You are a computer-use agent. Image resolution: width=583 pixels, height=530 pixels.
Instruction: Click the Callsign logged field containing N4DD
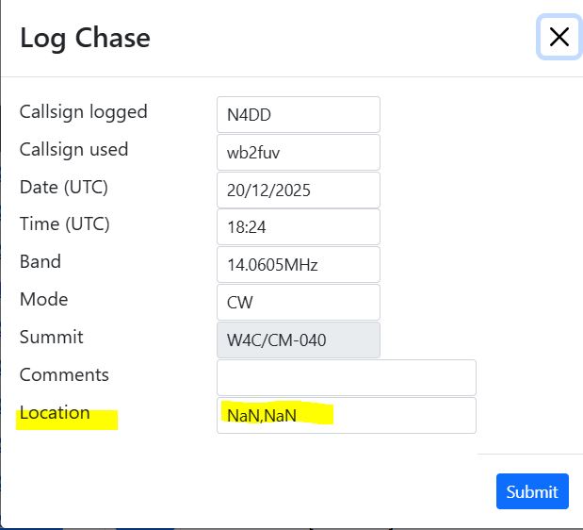click(298, 114)
